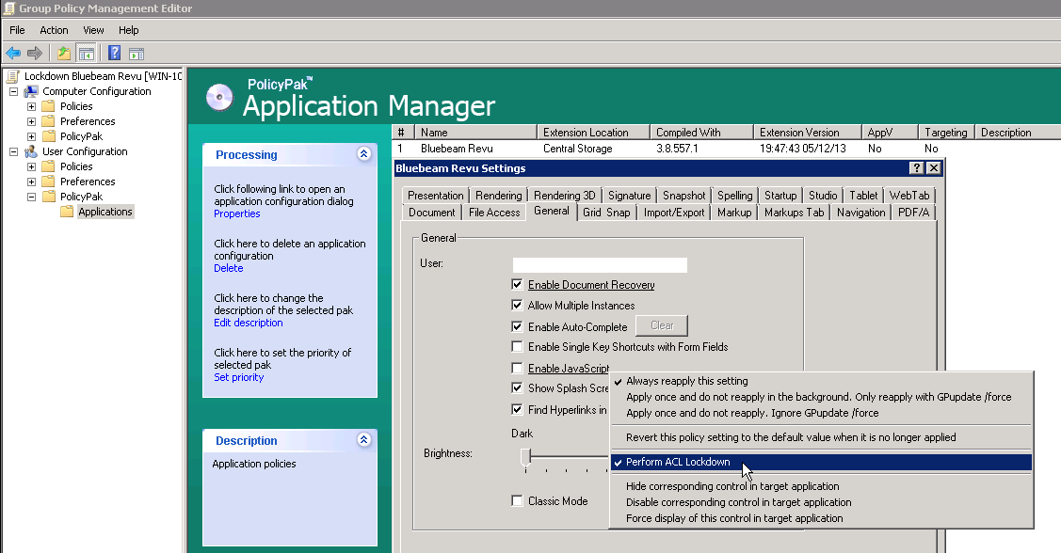
Task: Click the Preferences folder icon under Computer Configuration
Action: coord(48,121)
